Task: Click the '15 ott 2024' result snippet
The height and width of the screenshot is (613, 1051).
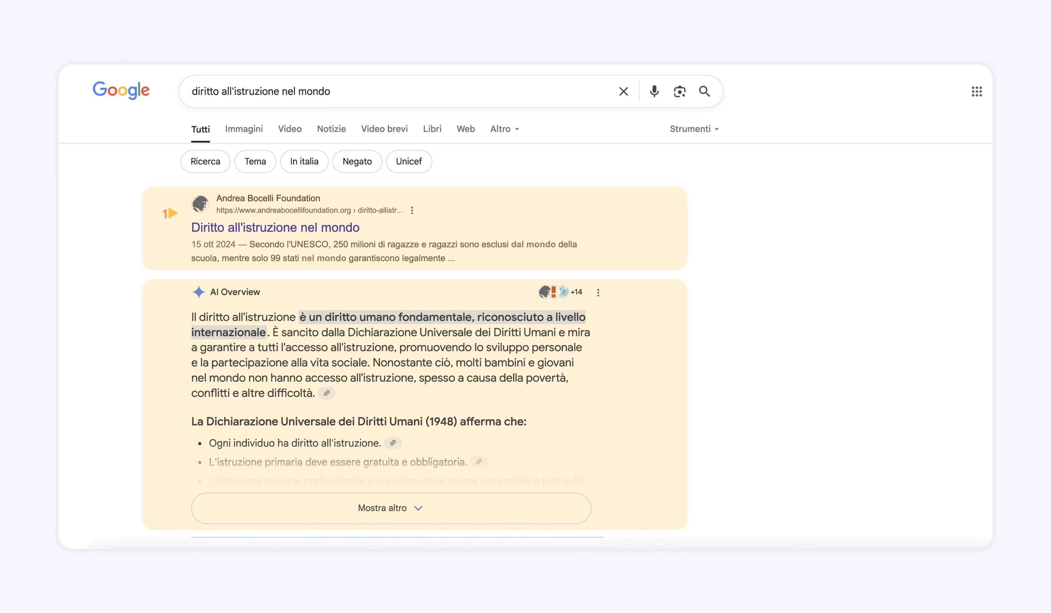Action: (x=384, y=252)
